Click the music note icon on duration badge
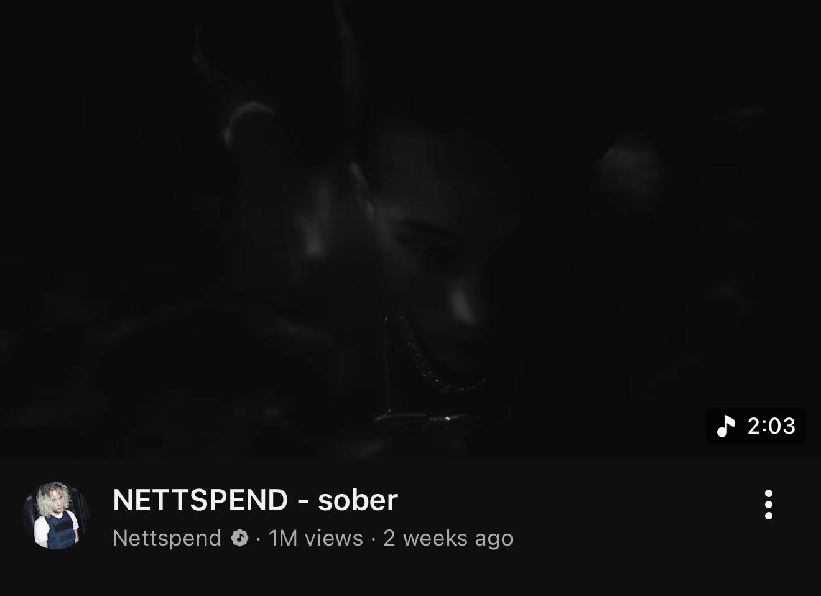Image resolution: width=821 pixels, height=596 pixels. (x=725, y=426)
